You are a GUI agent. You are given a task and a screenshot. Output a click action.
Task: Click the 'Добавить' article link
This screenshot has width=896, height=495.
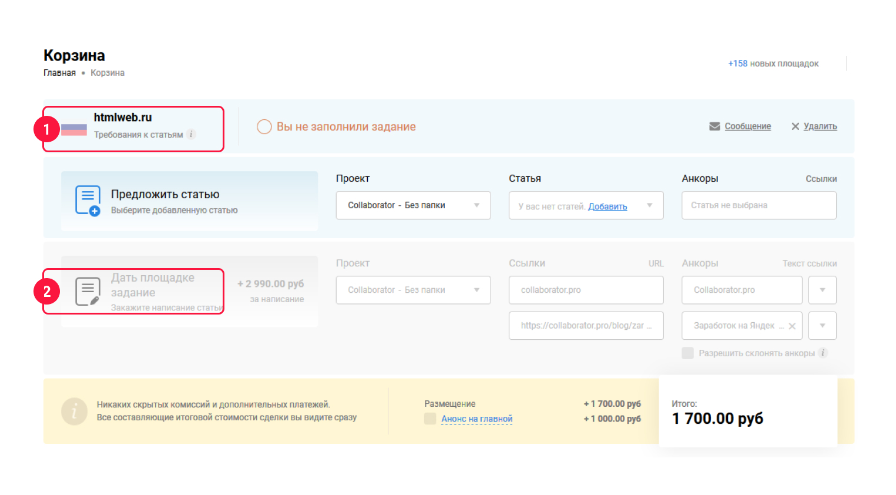[608, 206]
